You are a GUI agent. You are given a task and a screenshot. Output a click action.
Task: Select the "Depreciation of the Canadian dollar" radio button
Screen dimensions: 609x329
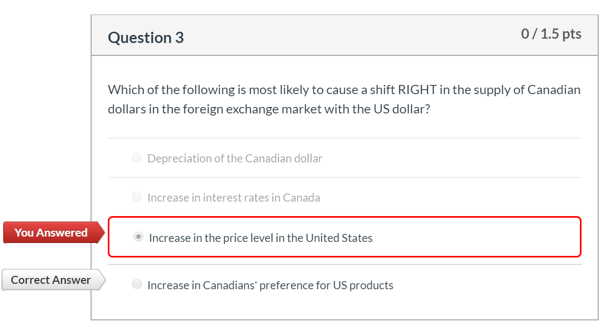tap(137, 158)
